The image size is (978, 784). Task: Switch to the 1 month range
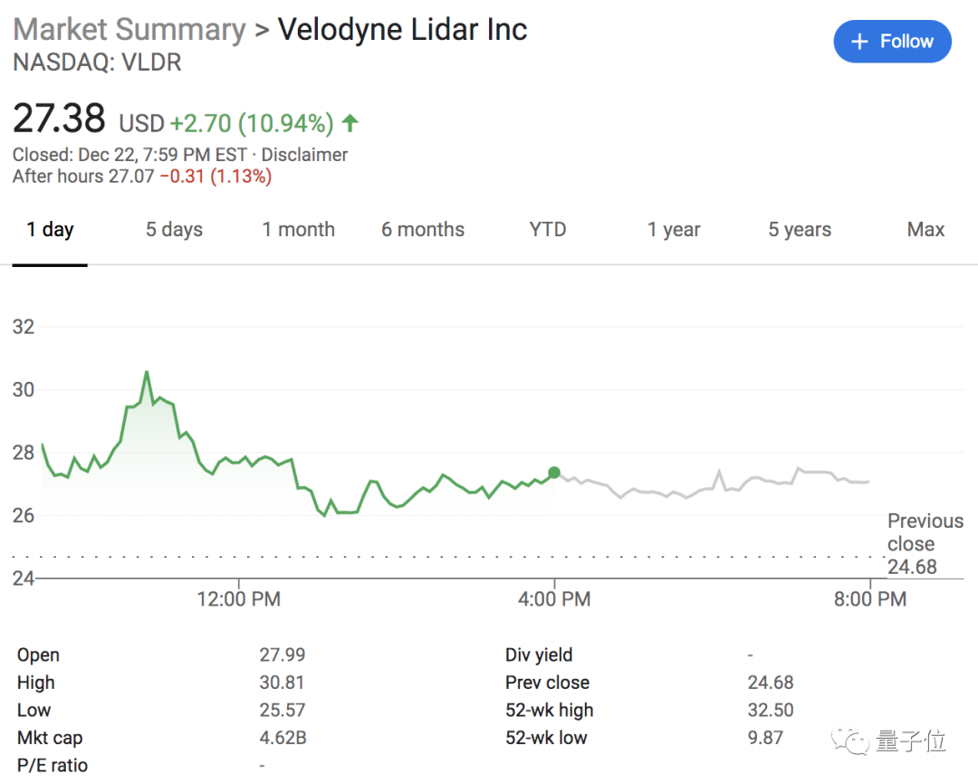pyautogui.click(x=298, y=230)
